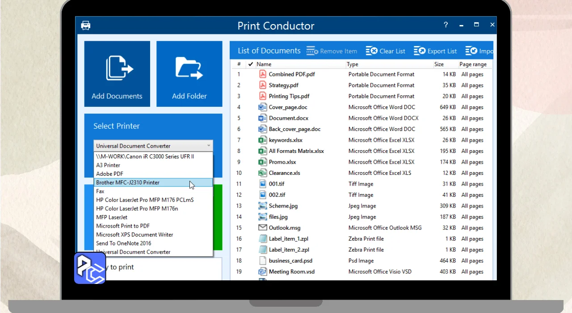Click the Excel icon beside keywords.xlsx

(263, 140)
